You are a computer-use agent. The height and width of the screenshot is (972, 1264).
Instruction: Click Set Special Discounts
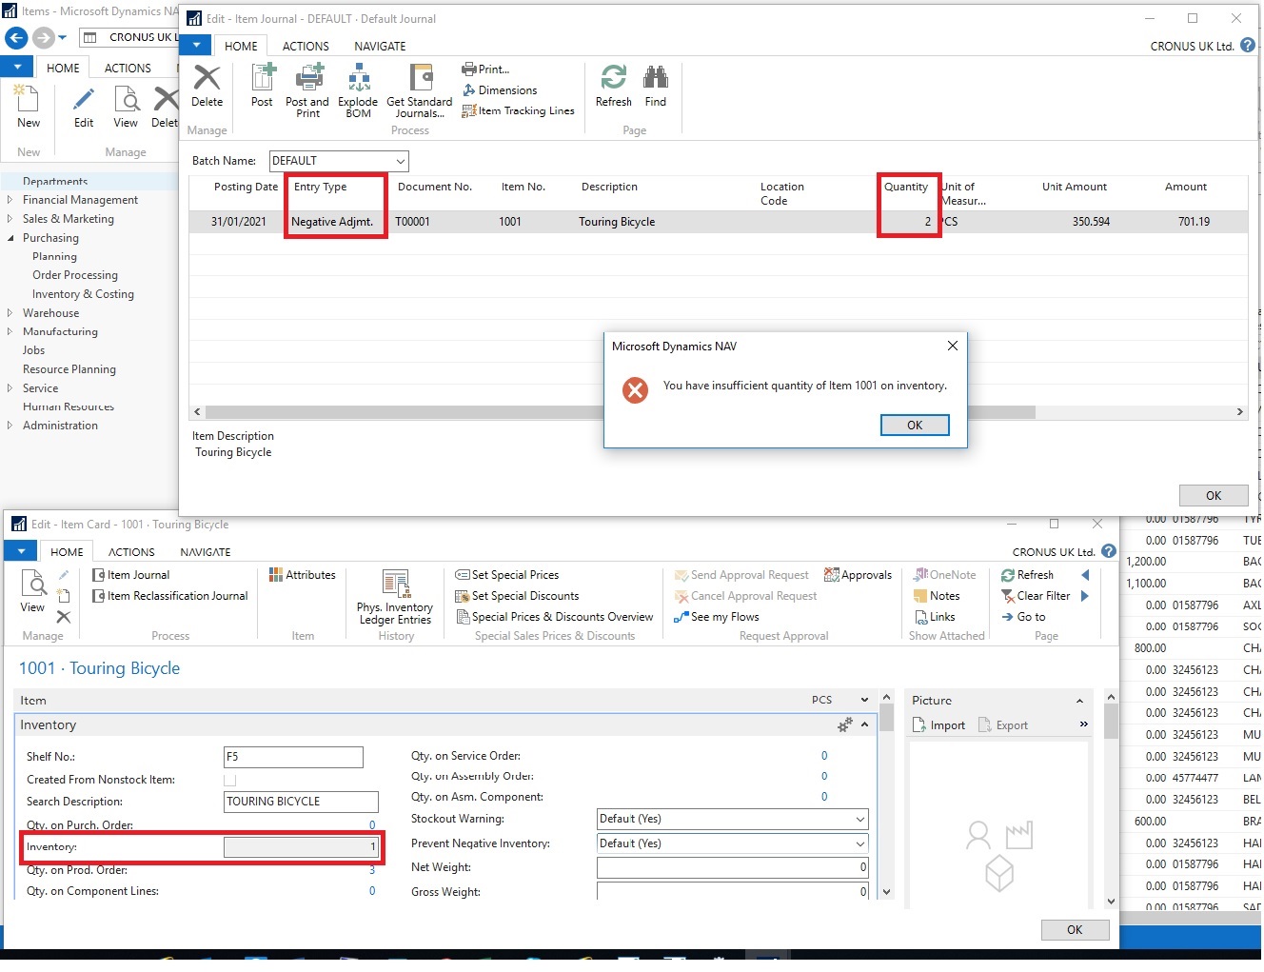(x=517, y=596)
